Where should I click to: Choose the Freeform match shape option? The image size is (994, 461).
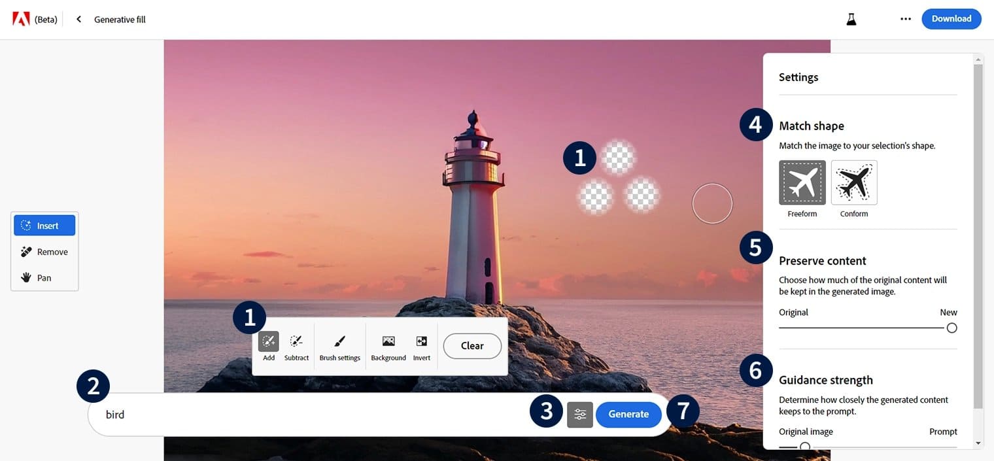click(802, 183)
